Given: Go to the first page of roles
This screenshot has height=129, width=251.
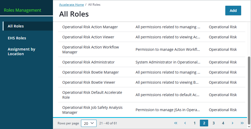Looking at the screenshot, I should point(176,123).
